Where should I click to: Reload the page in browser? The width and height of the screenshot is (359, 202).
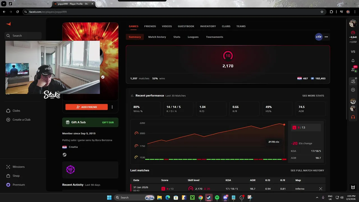pyautogui.click(x=18, y=12)
